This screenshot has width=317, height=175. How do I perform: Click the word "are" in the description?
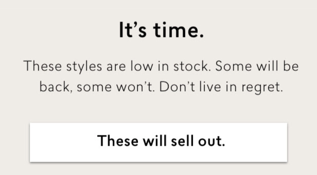[x=114, y=66]
